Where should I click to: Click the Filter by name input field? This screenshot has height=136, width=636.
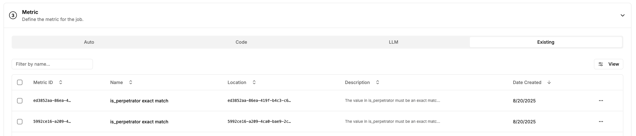52,64
